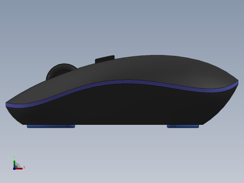Pick the small segment of front foot pad

click(72, 126)
